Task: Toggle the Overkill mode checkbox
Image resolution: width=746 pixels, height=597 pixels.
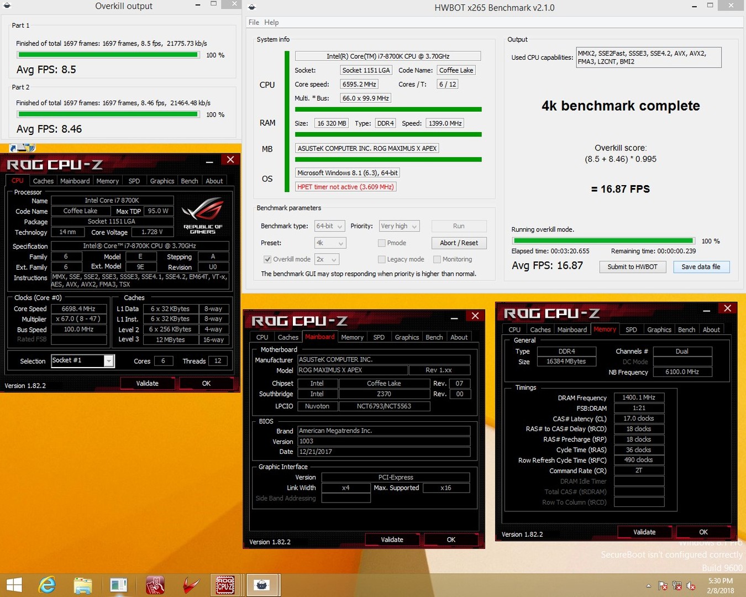Action: 267,259
